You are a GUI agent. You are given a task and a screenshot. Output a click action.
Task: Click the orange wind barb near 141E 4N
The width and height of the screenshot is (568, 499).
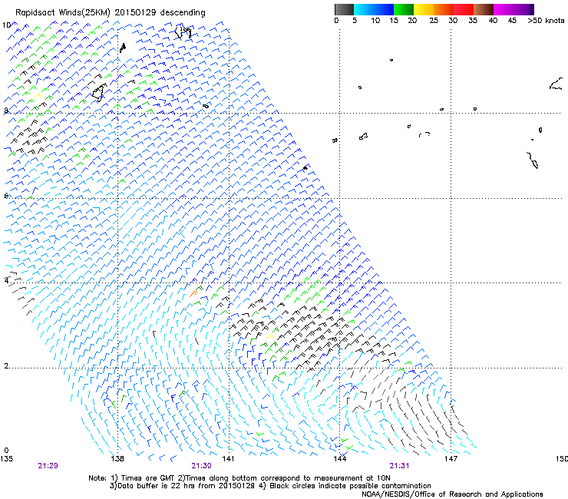(194, 292)
